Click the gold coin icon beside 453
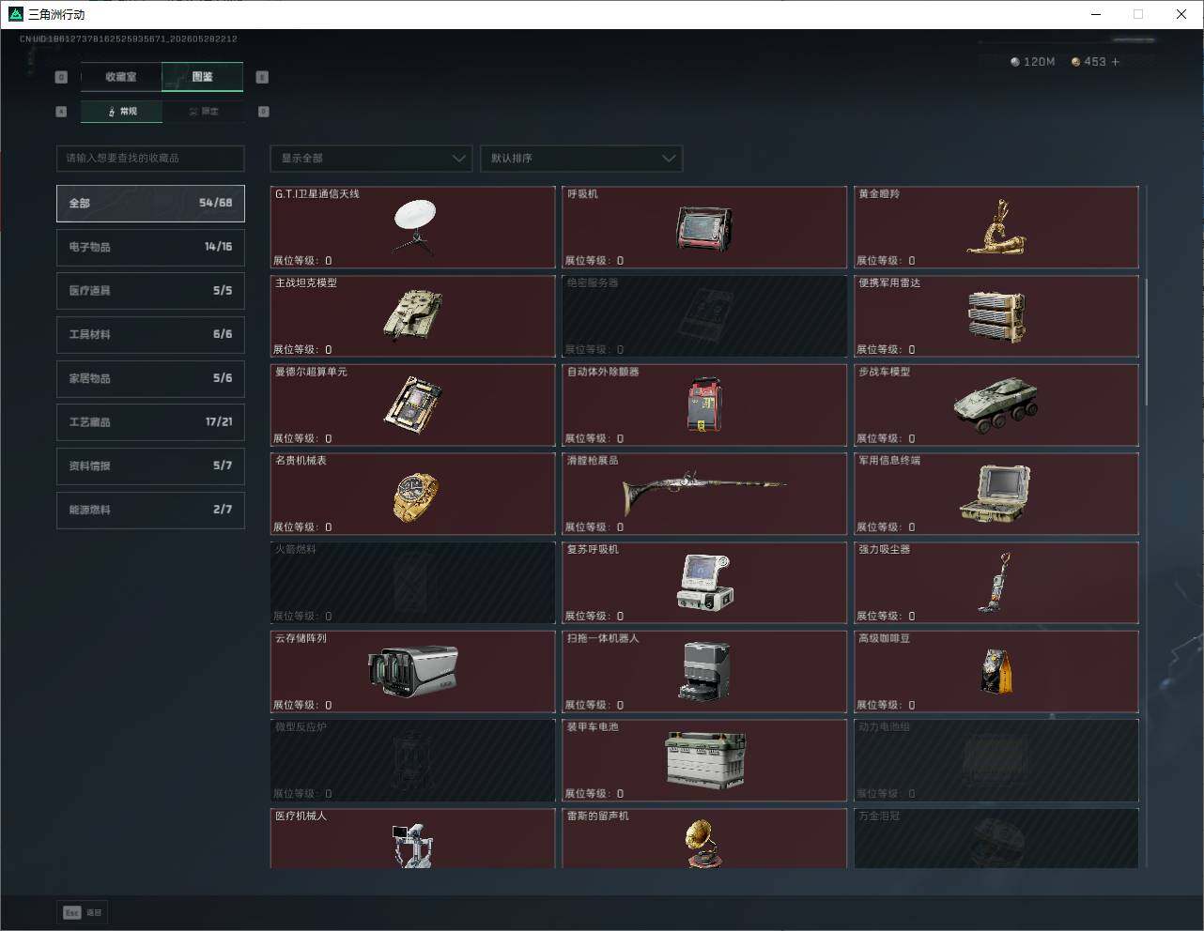The image size is (1204, 931). (x=1076, y=62)
